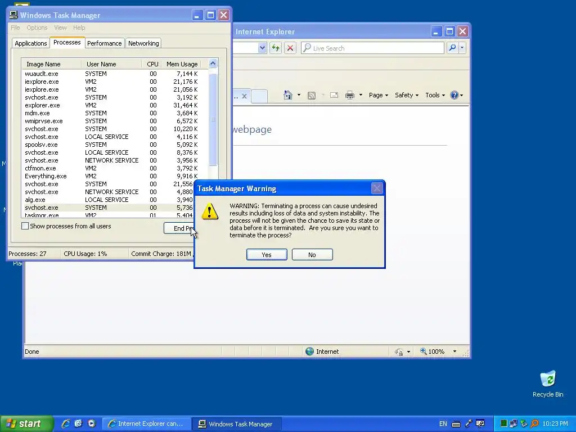
Task: Confirm termination with the Yes button
Action: point(267,255)
